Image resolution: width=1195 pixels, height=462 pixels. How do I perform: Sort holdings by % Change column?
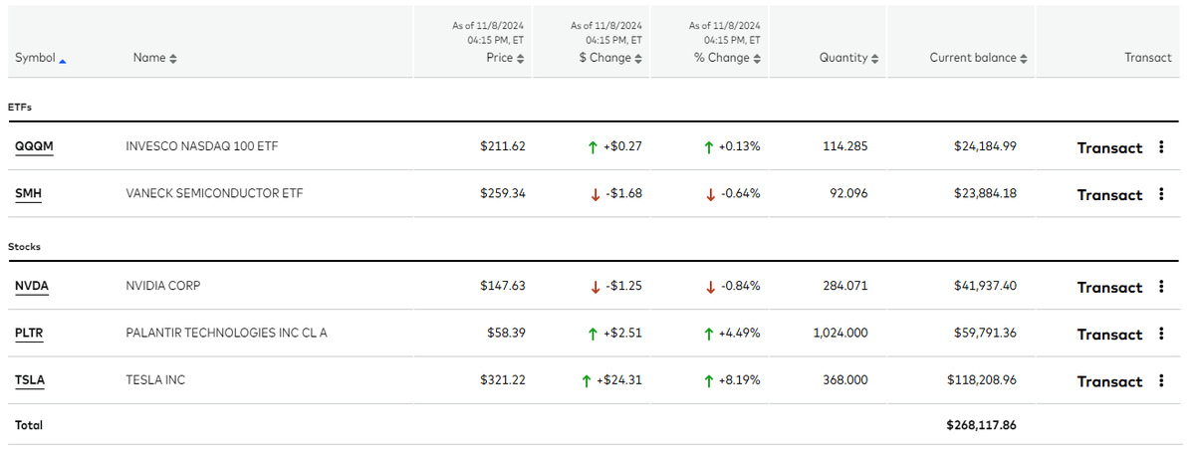click(x=728, y=58)
